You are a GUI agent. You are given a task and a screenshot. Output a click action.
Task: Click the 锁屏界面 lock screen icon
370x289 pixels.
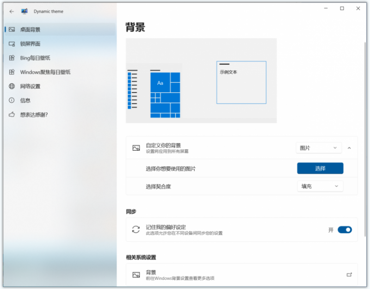pos(12,43)
